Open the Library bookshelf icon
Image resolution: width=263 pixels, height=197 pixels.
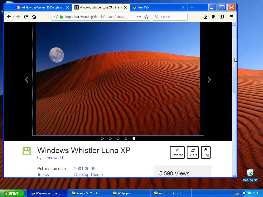[213, 17]
